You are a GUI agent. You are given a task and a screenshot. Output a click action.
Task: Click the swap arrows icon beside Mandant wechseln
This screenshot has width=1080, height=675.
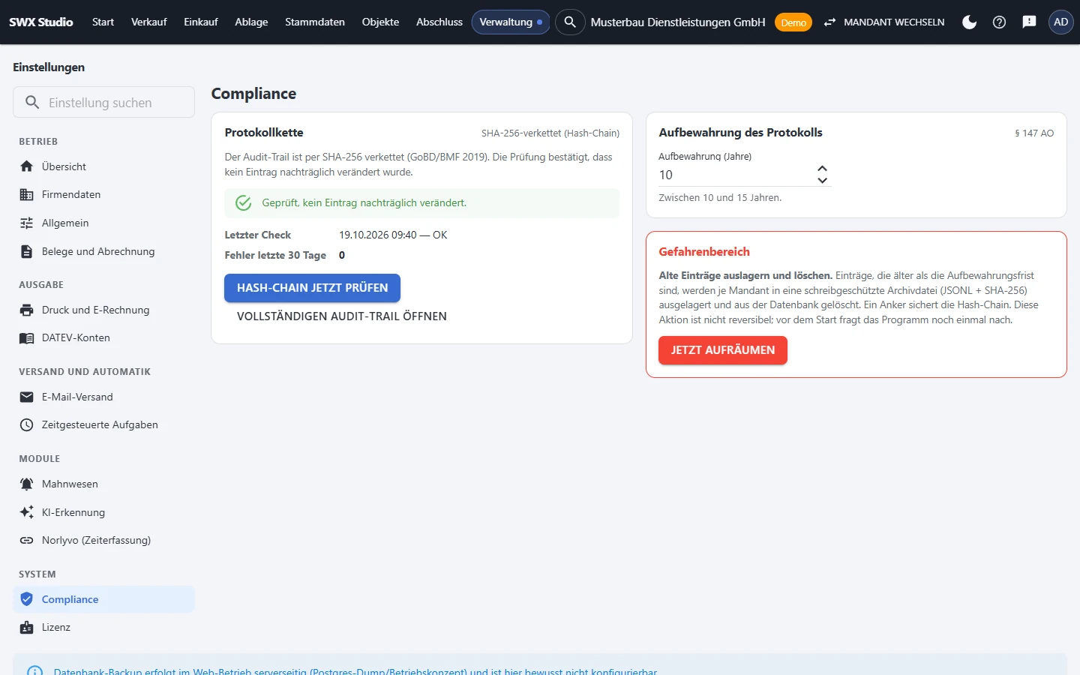[x=829, y=22]
